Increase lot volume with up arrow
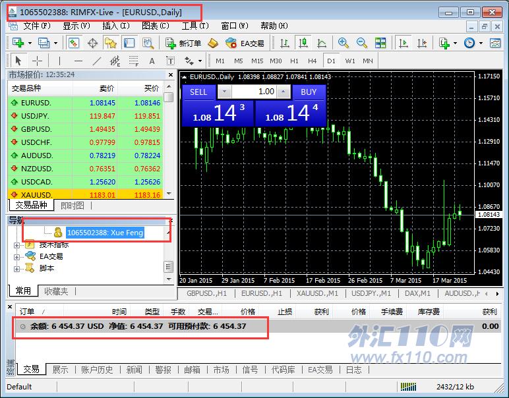This screenshot has height=398, width=509. pyautogui.click(x=284, y=92)
